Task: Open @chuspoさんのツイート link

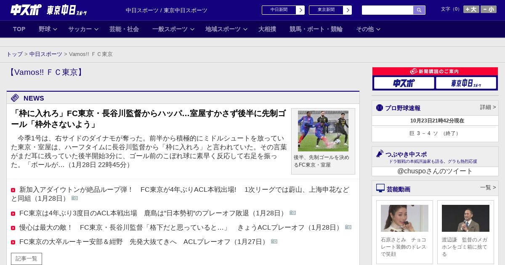Action: click(435, 171)
